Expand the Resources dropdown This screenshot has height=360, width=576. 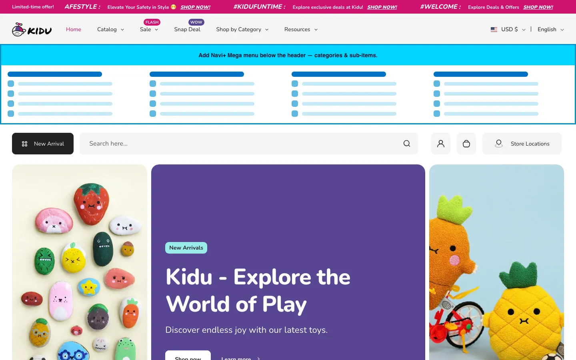pos(301,30)
